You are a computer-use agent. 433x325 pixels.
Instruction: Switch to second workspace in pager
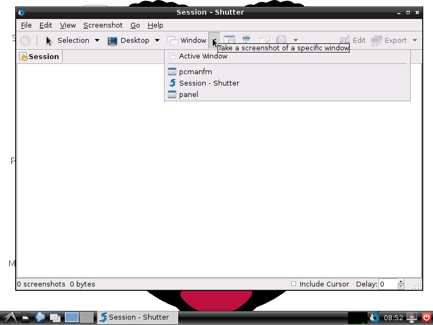(87, 317)
